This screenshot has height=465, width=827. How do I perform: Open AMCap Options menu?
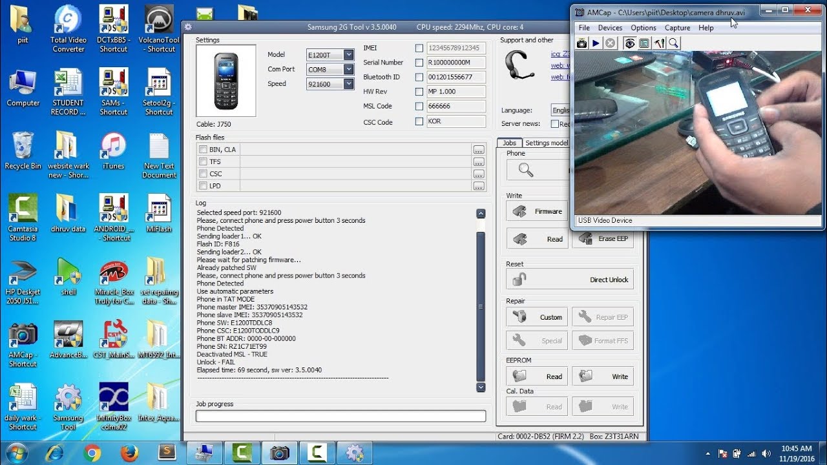click(x=644, y=28)
